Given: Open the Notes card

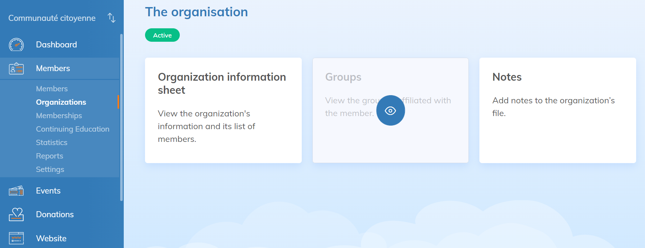Looking at the screenshot, I should [x=557, y=110].
